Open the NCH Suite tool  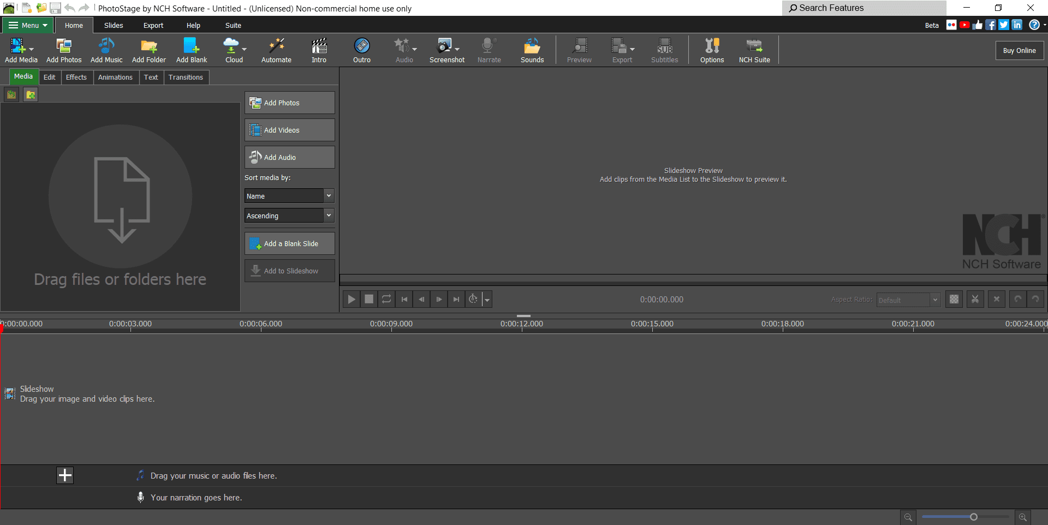pos(754,50)
